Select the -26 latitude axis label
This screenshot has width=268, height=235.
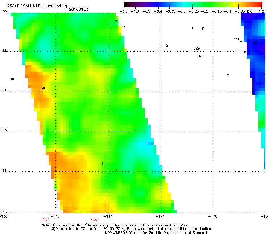[x=3, y=130]
